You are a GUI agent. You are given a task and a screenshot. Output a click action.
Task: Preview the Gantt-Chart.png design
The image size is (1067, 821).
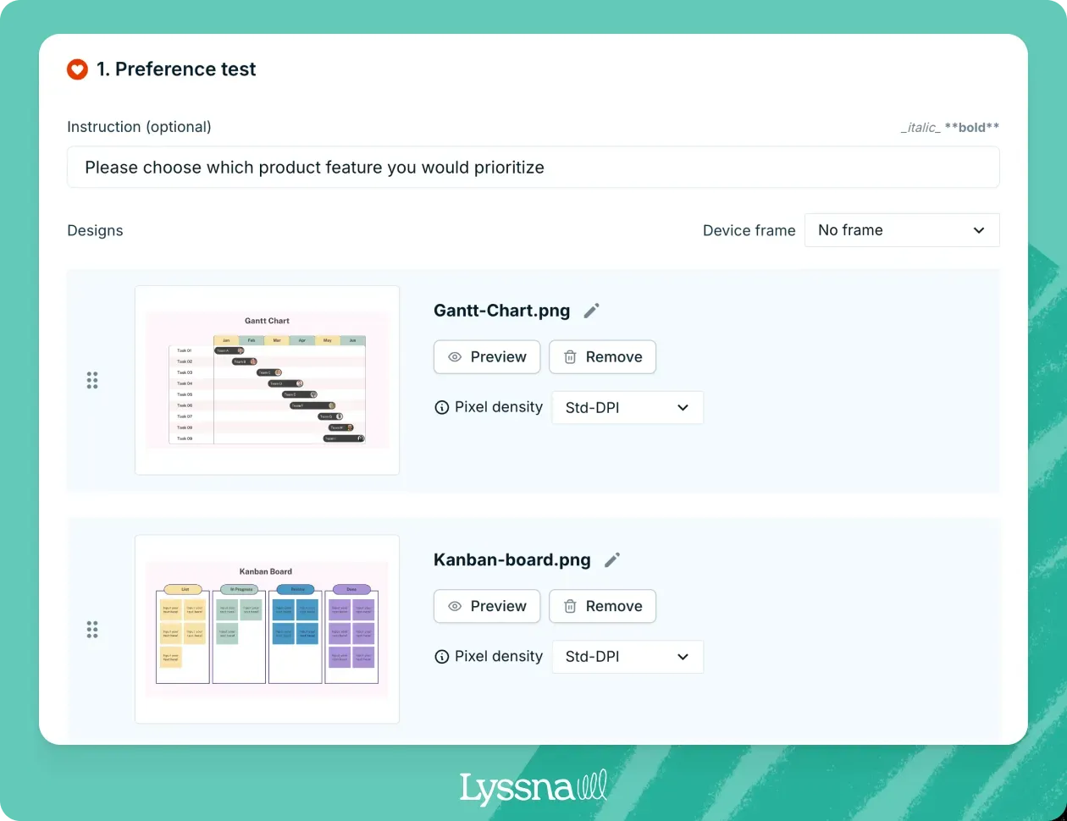487,357
